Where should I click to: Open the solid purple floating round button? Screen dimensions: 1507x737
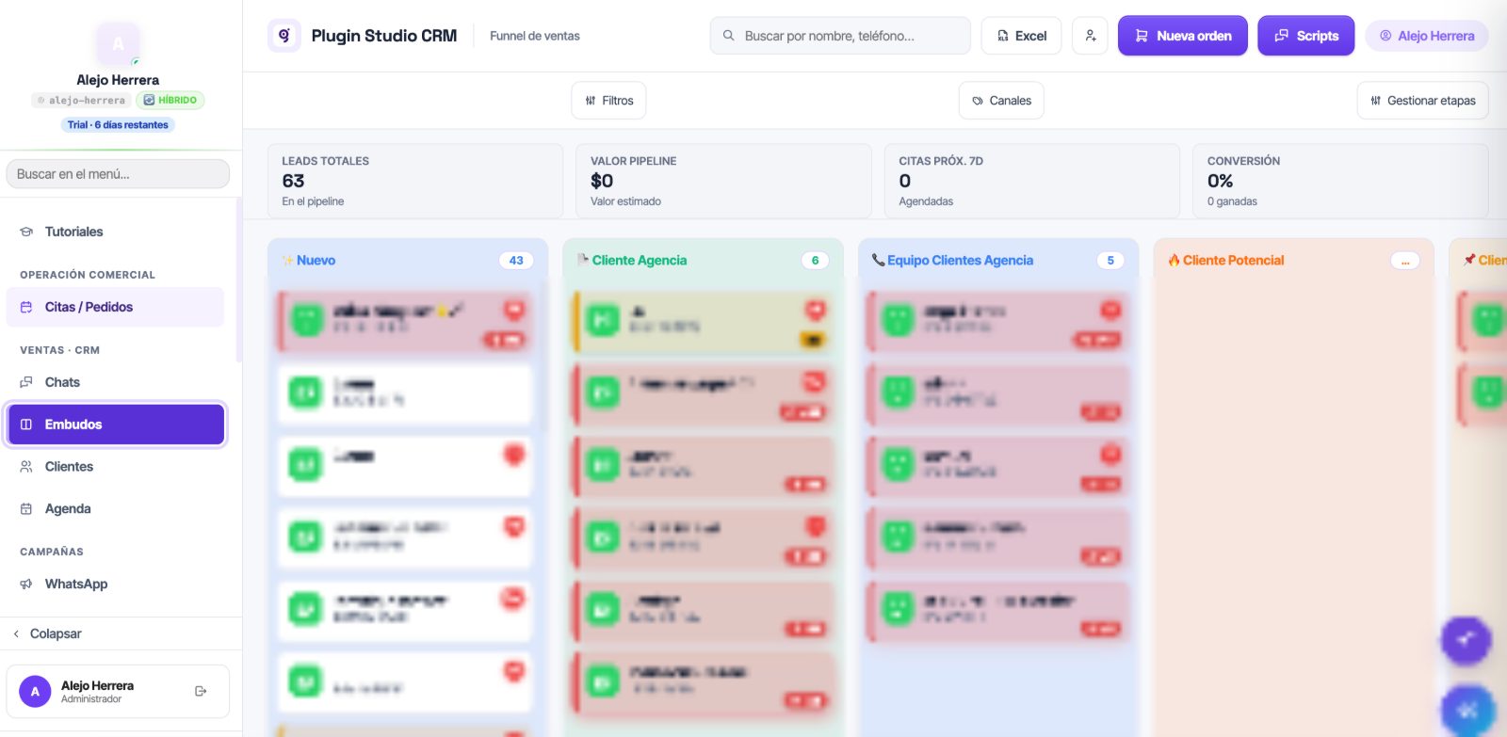point(1466,640)
